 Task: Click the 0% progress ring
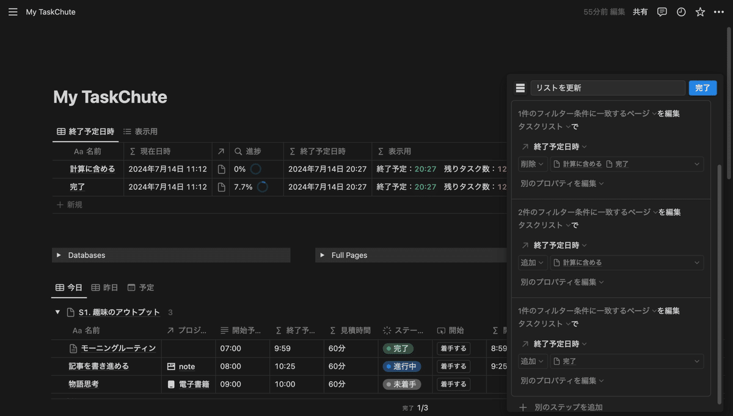(255, 169)
